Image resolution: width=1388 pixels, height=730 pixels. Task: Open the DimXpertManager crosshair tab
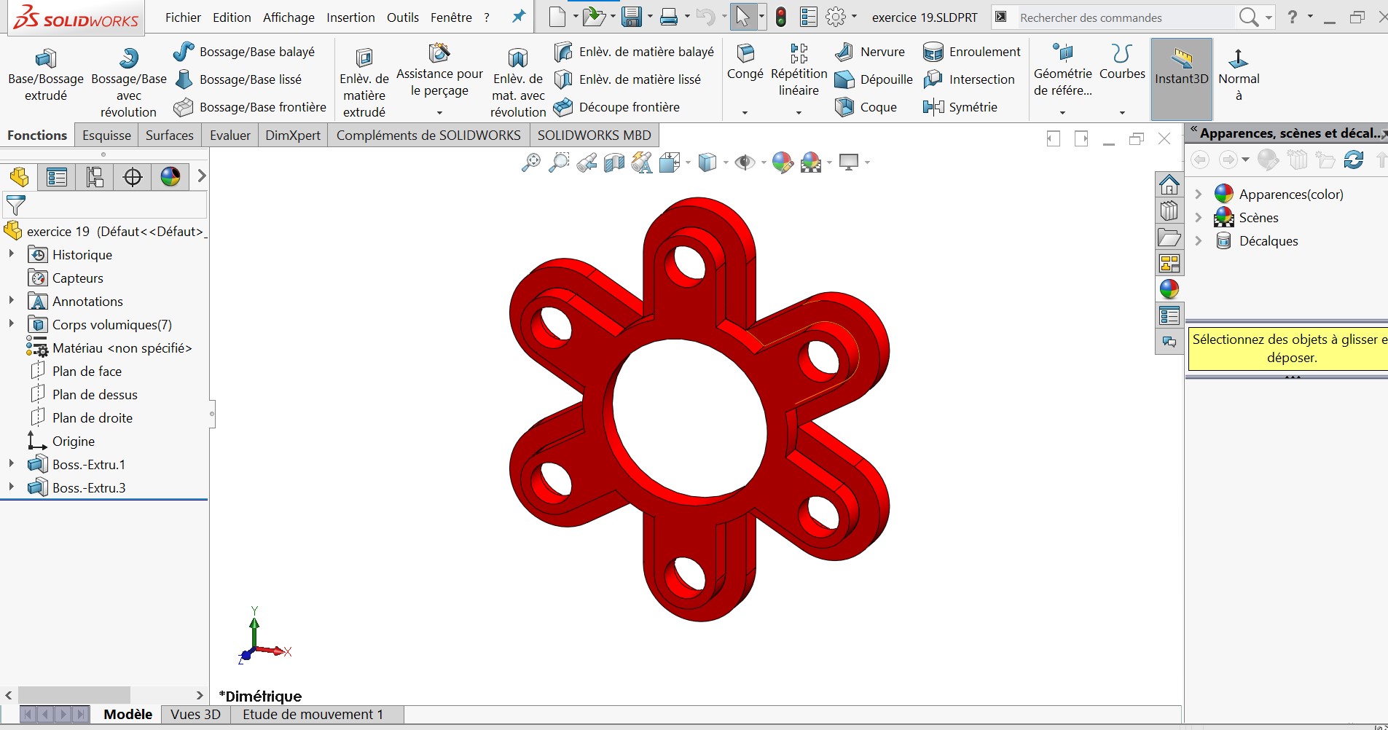pos(133,177)
